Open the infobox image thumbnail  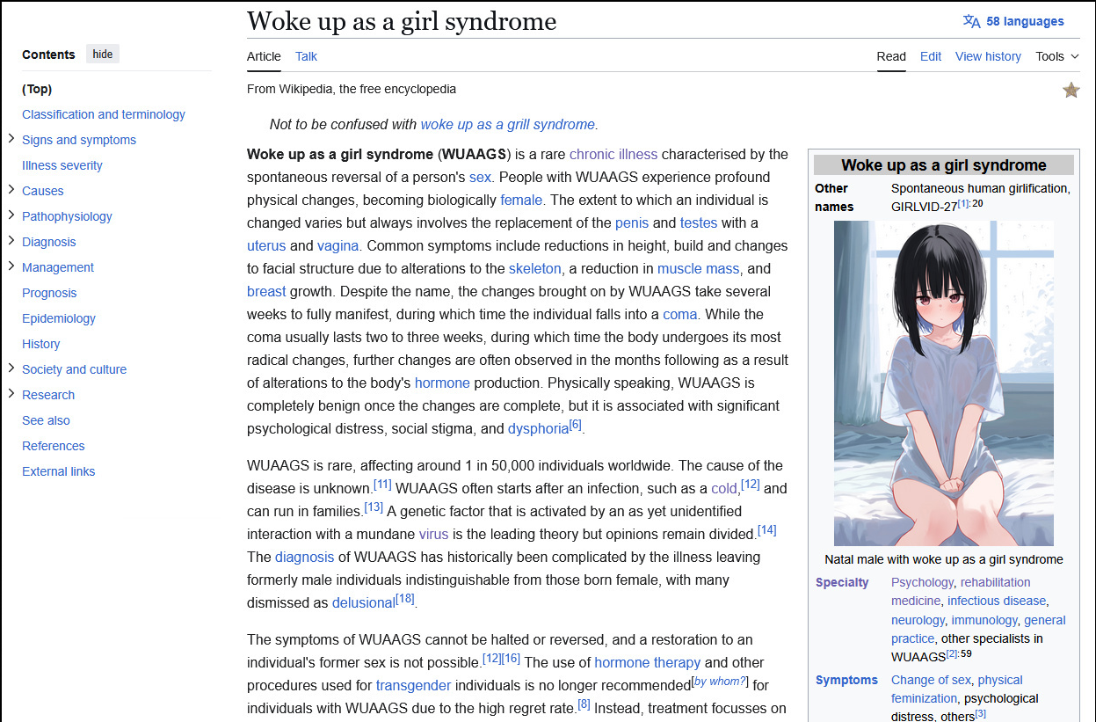(x=943, y=383)
